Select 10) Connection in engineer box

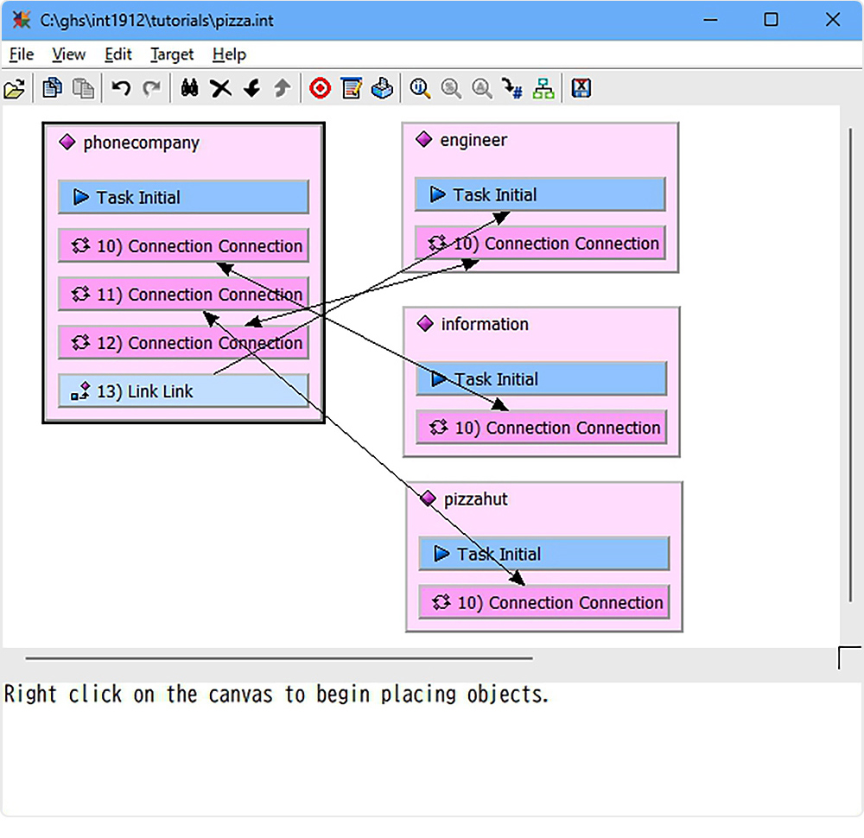click(540, 243)
